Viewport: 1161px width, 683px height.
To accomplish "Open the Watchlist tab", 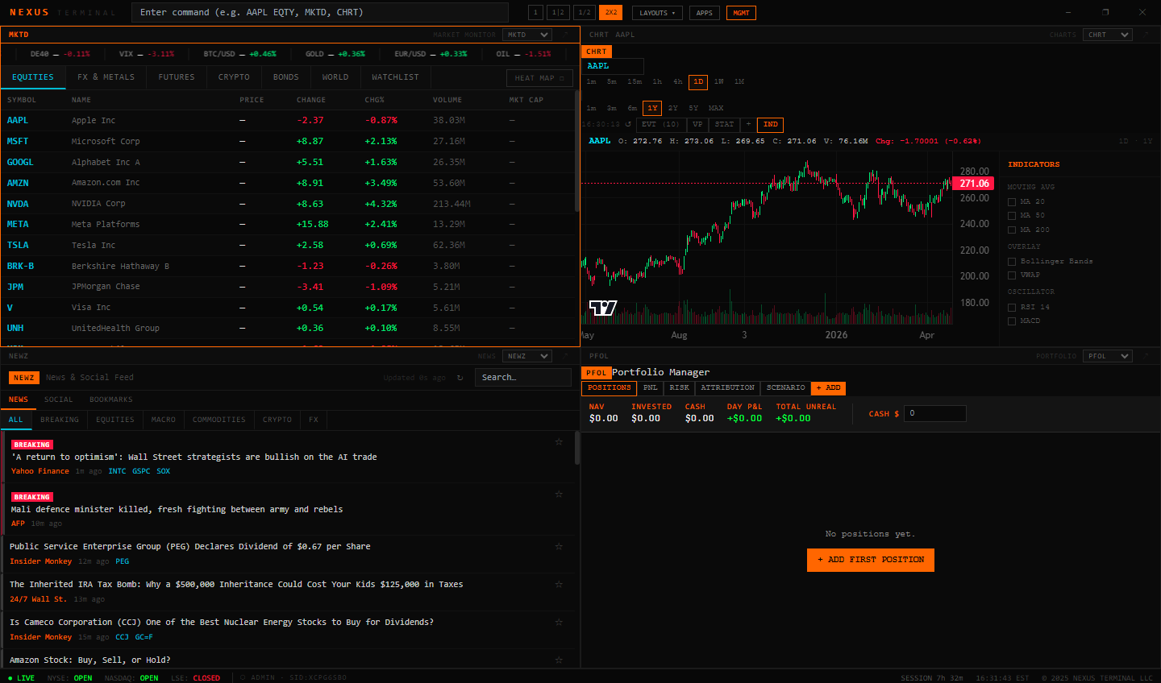I will point(395,77).
